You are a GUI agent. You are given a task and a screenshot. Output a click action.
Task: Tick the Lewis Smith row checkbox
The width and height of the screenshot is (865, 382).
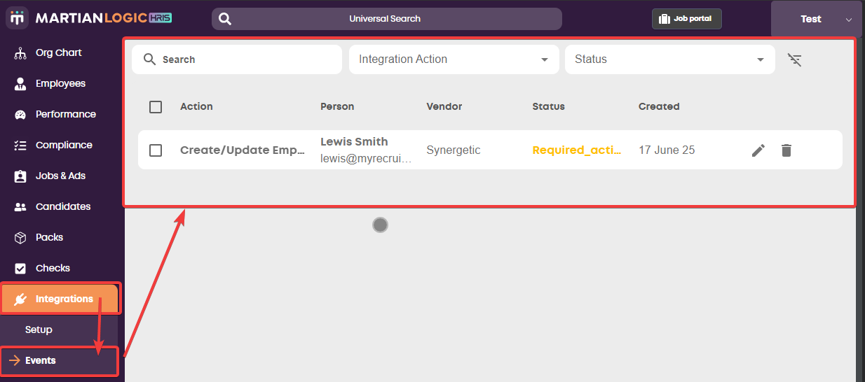156,150
